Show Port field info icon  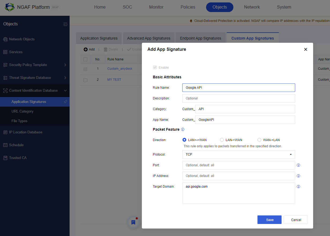tap(298, 165)
